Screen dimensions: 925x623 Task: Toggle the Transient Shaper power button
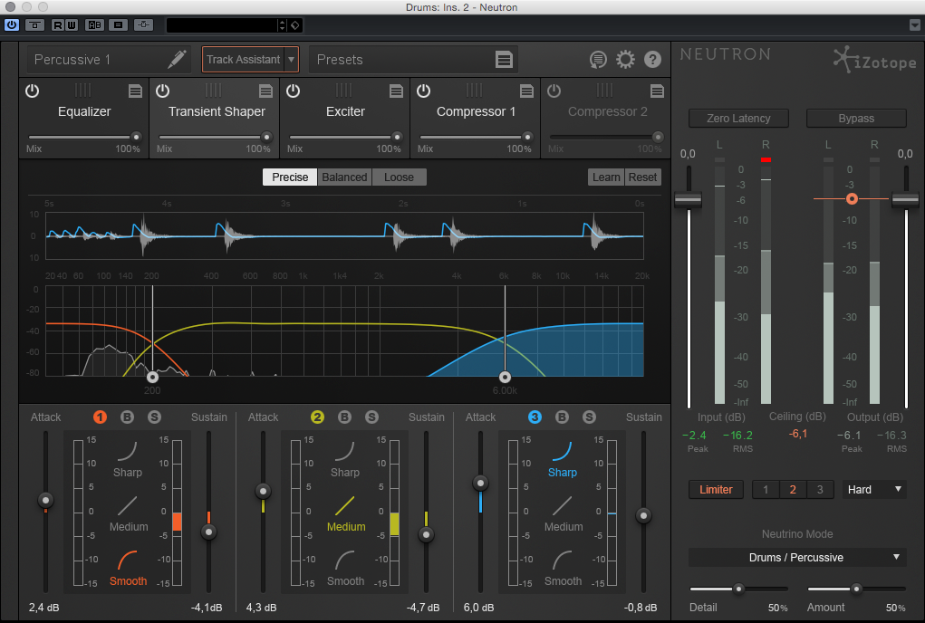pyautogui.click(x=163, y=91)
